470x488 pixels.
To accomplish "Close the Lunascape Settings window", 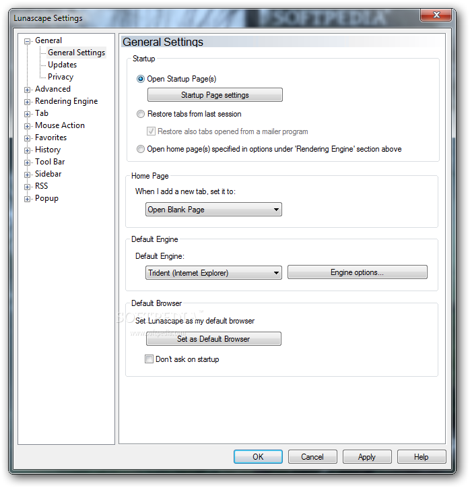I will tap(436, 15).
